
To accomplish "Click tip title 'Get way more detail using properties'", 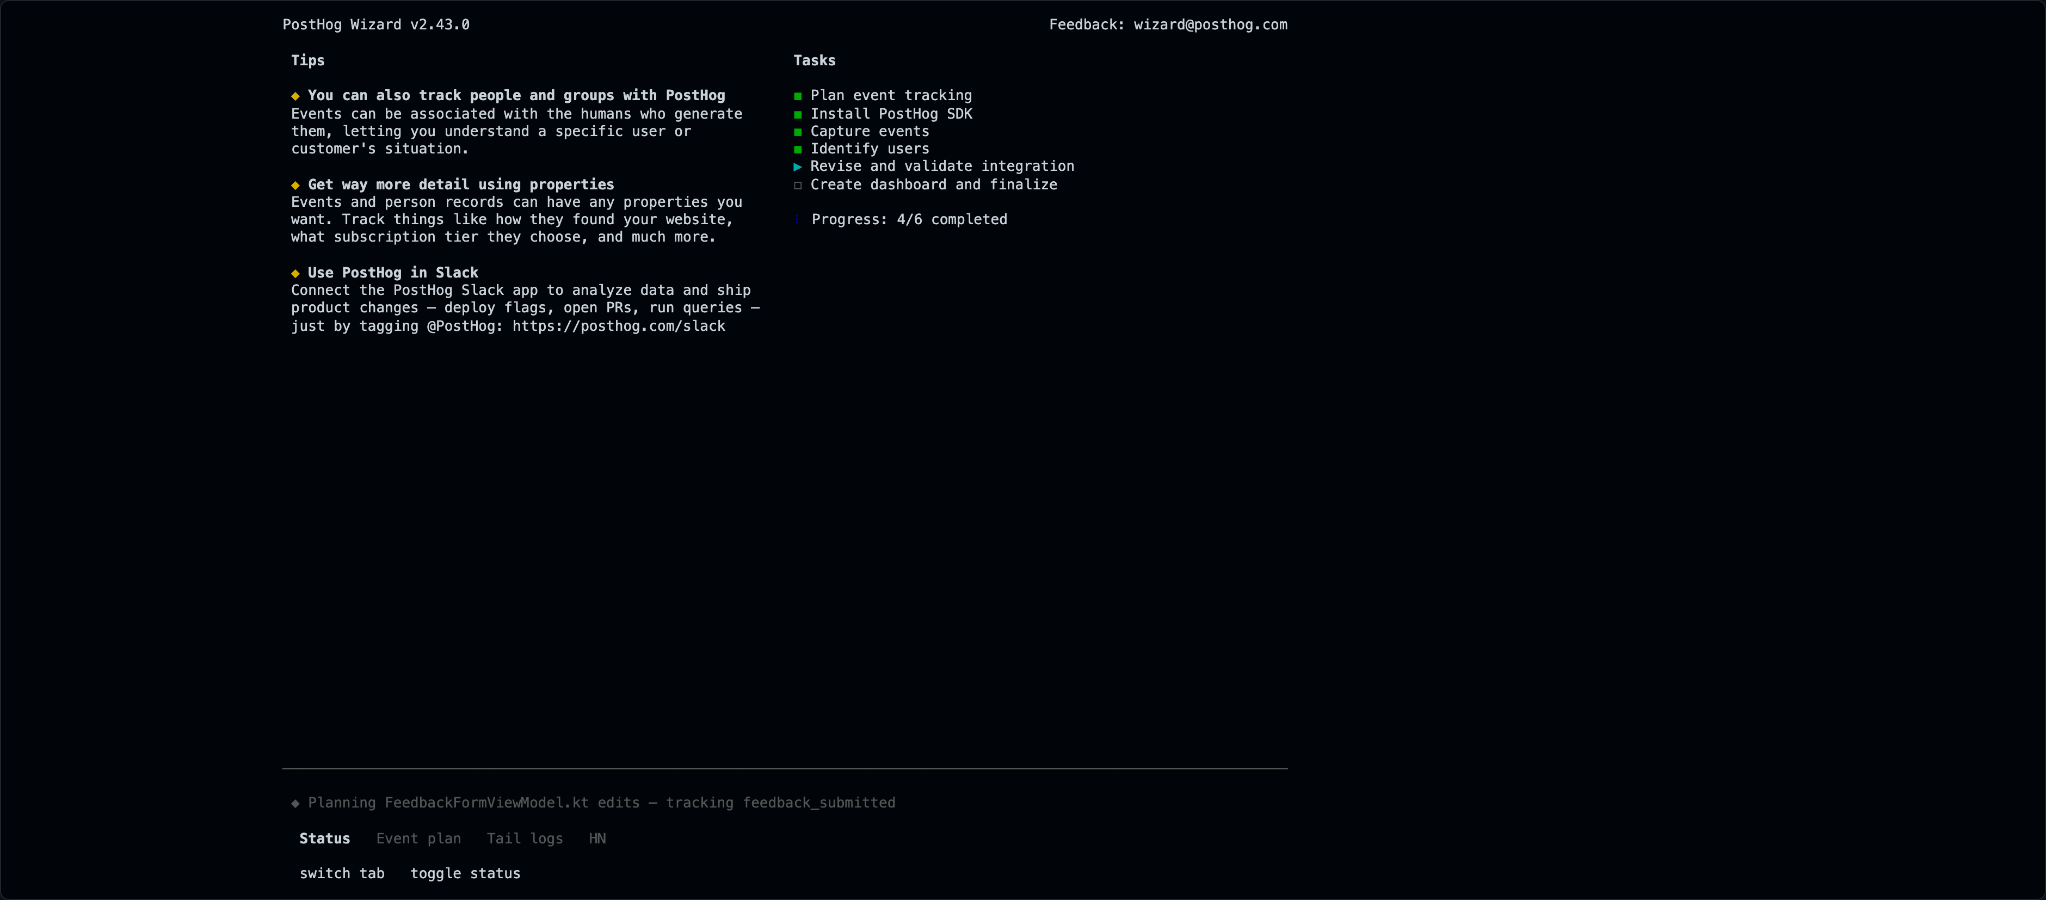I will pyautogui.click(x=461, y=184).
